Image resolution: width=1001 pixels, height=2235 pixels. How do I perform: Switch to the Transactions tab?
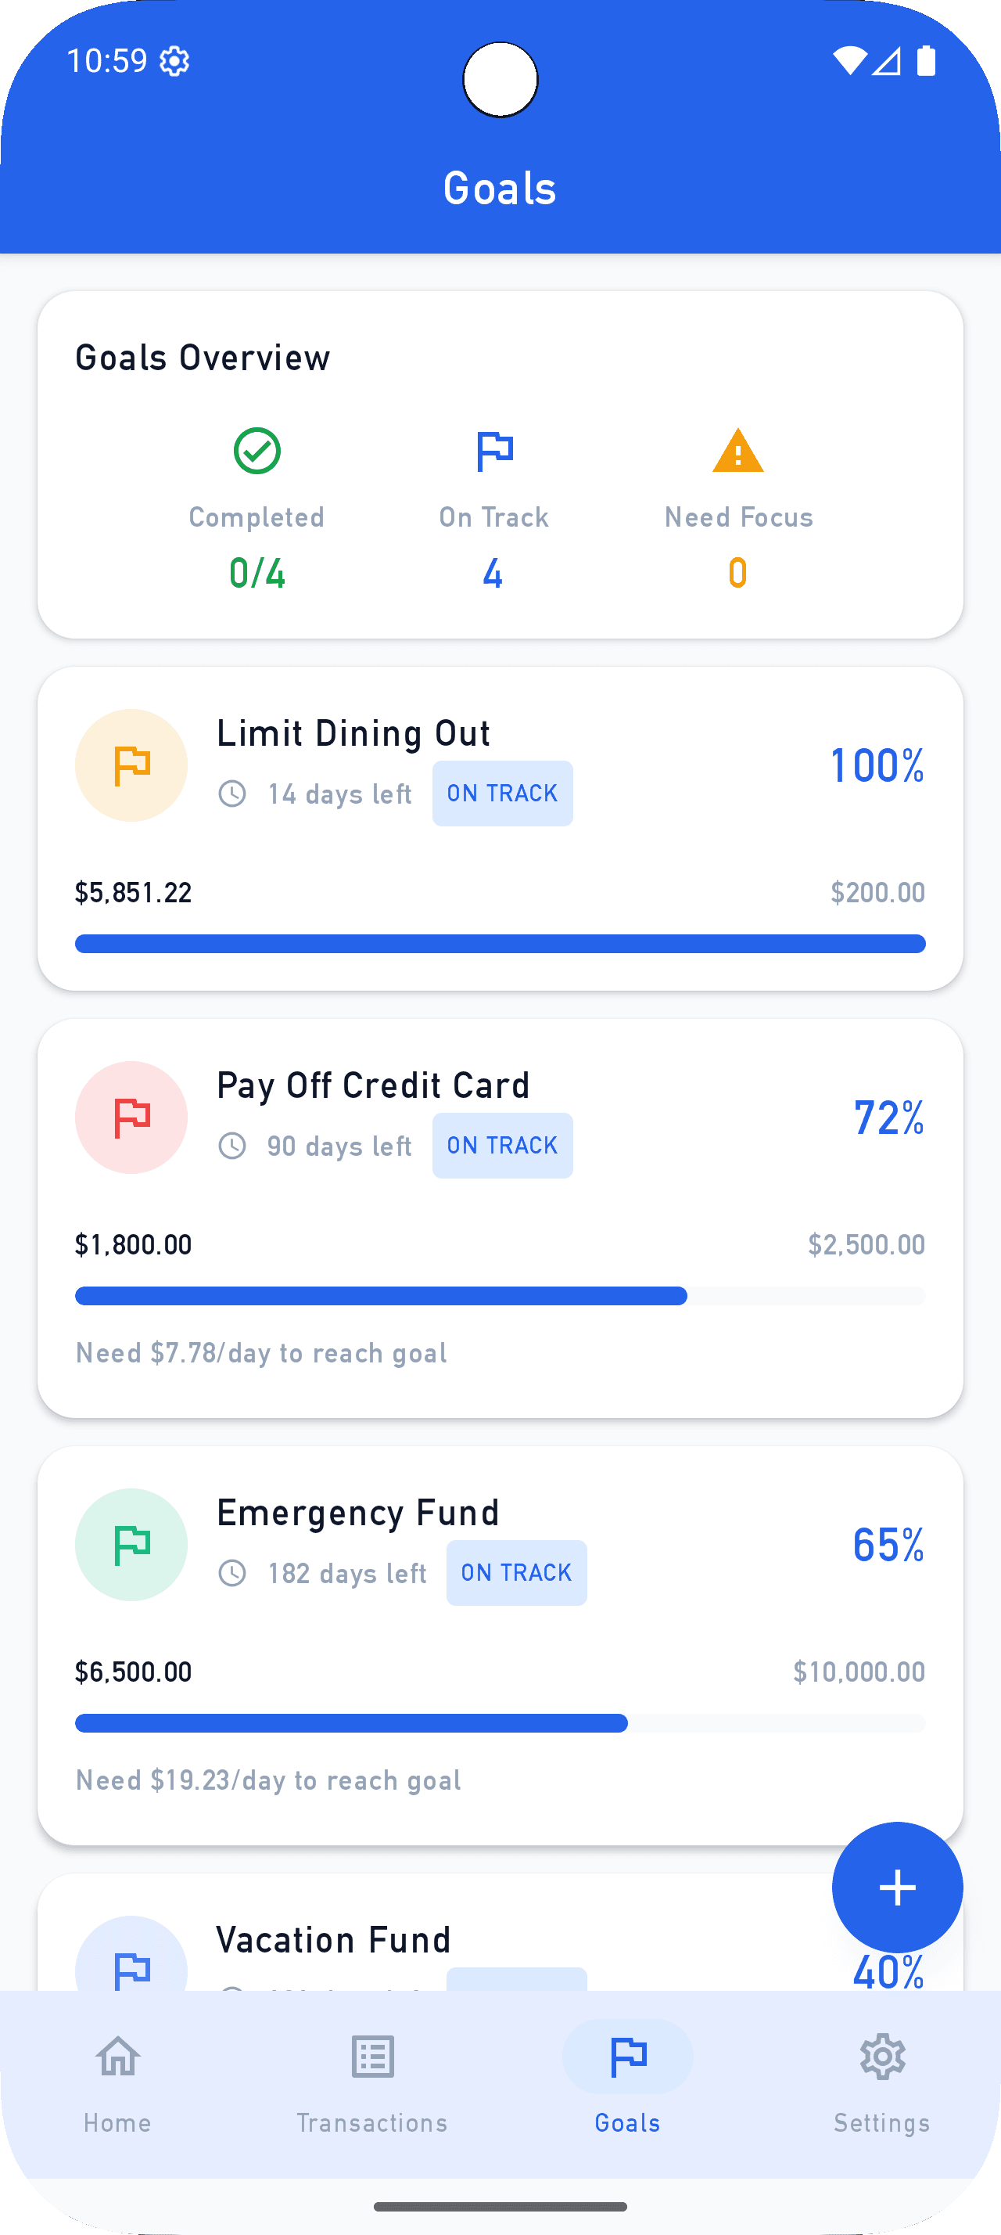373,2082
